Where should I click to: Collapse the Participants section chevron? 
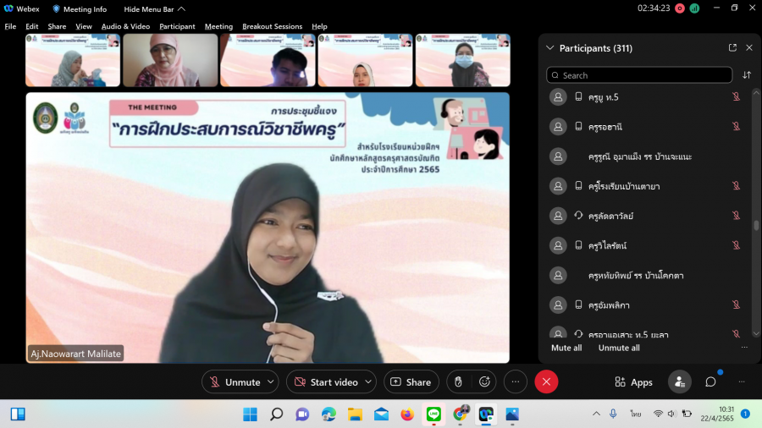550,48
